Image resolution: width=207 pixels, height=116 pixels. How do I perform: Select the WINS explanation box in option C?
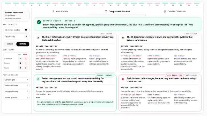[x=75, y=103]
